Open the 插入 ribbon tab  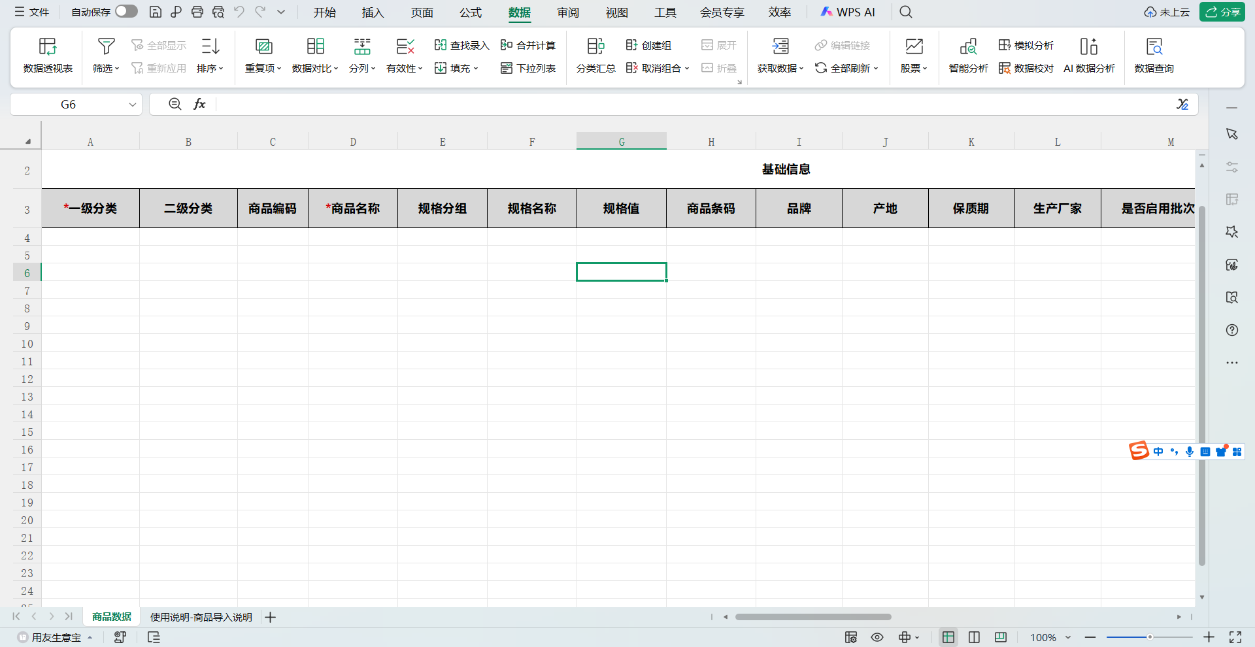[x=373, y=12]
